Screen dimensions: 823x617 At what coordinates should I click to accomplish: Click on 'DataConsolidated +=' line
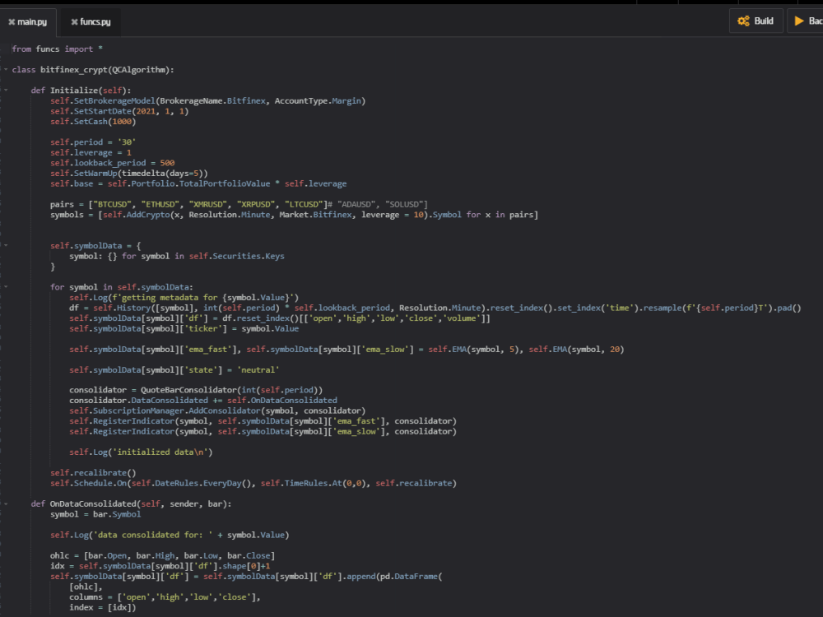pyautogui.click(x=203, y=401)
